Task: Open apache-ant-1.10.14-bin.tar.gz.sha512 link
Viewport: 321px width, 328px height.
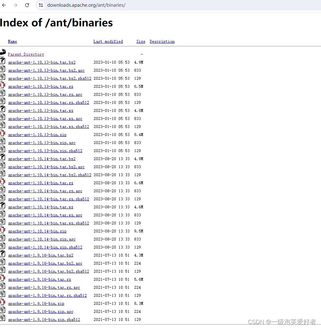Action: 49,199
